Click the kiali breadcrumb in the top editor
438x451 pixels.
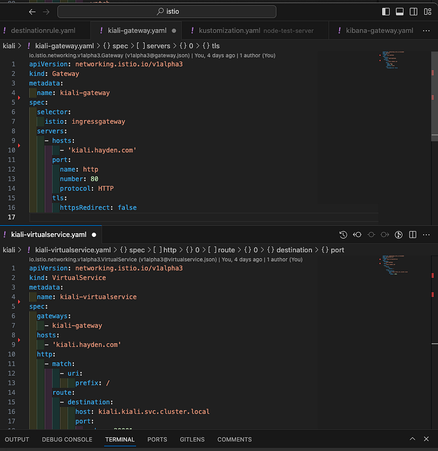[x=9, y=46]
